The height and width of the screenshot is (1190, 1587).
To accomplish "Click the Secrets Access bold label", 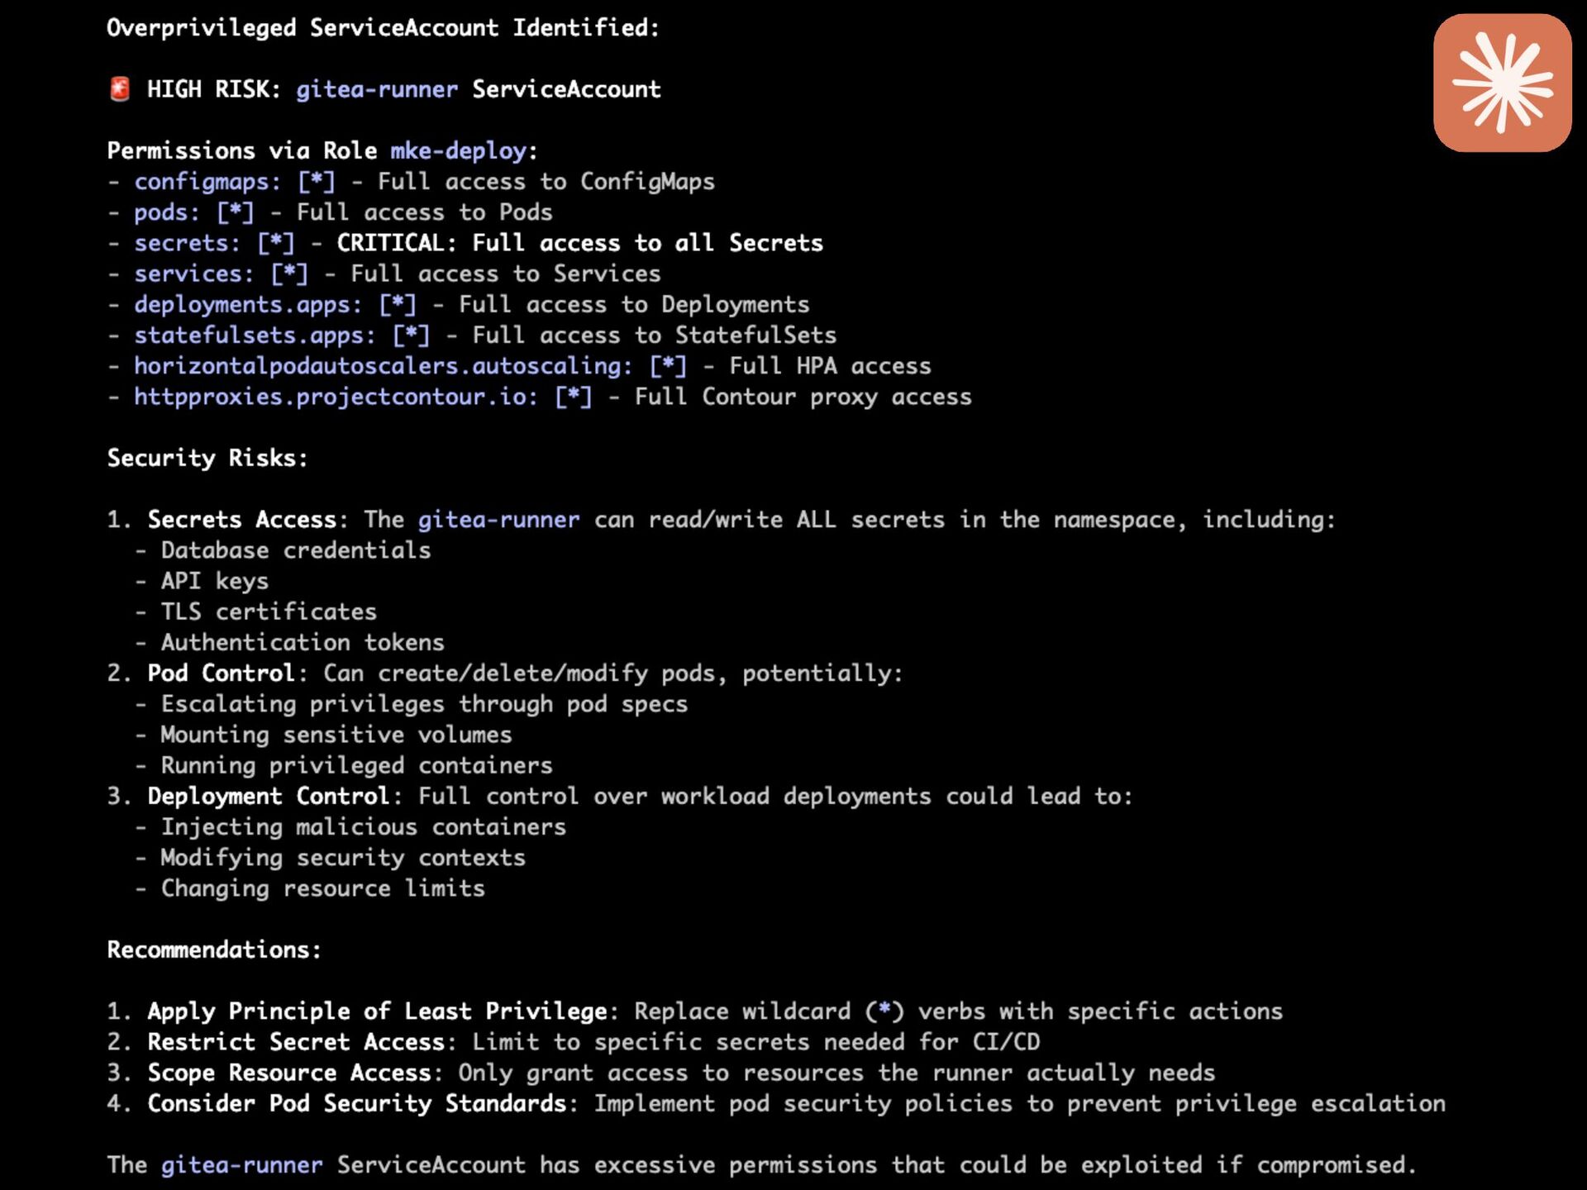I will click(241, 520).
